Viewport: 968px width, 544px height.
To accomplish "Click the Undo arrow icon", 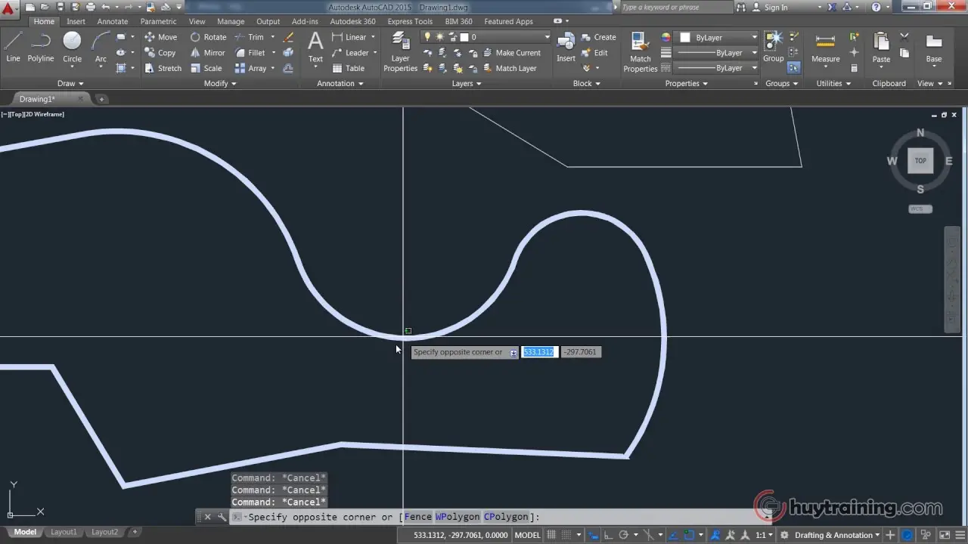I will 105,7.
